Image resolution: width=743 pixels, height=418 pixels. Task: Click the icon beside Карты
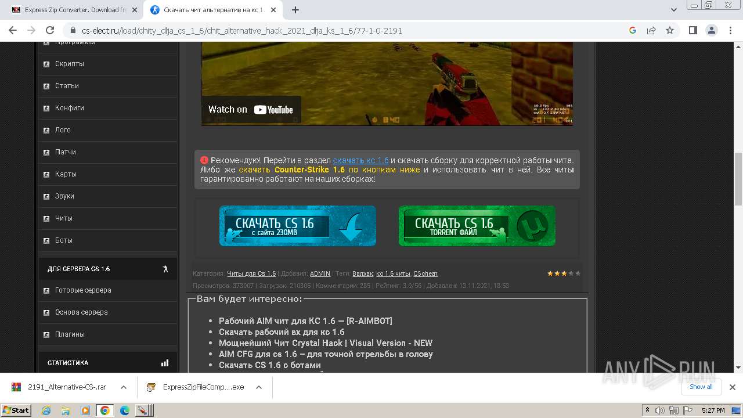pyautogui.click(x=46, y=174)
